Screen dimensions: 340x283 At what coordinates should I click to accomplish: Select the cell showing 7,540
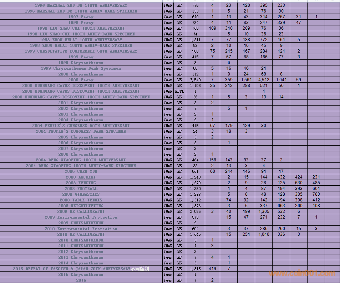tap(195, 80)
